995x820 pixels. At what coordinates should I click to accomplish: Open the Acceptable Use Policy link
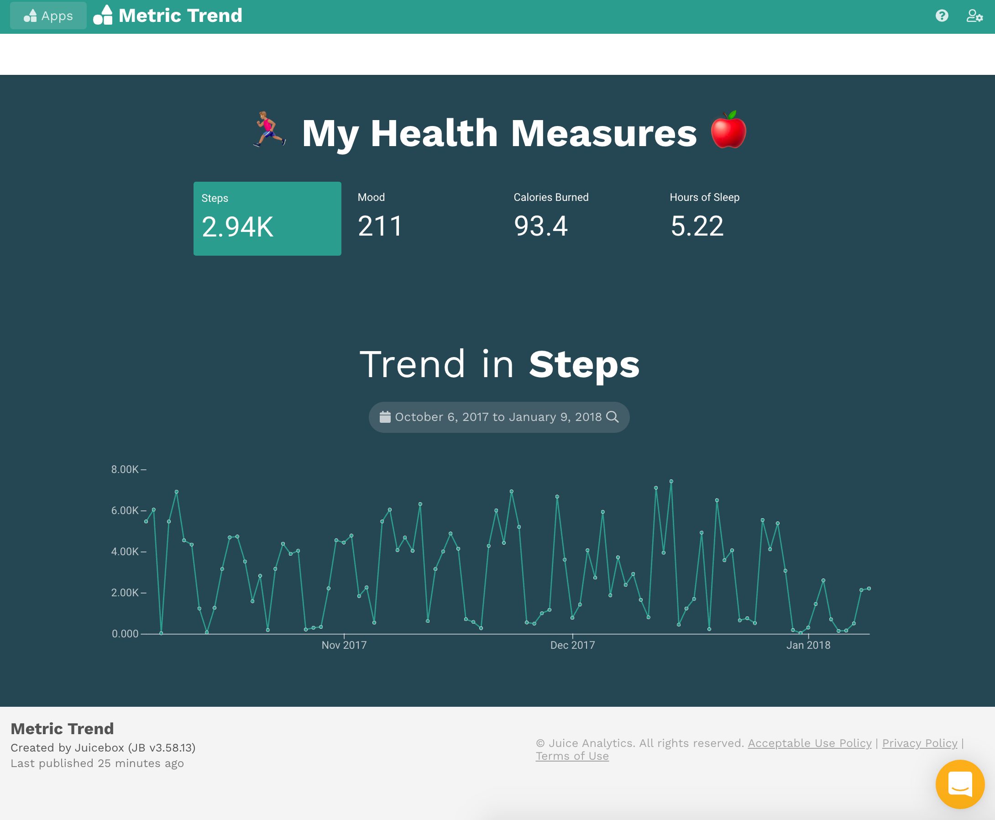809,743
